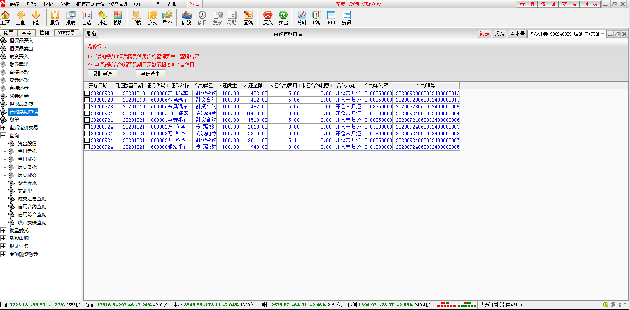Click the 行情 button at top right
Image resolution: width=630 pixels, height=310 pixels.
coord(527,4)
